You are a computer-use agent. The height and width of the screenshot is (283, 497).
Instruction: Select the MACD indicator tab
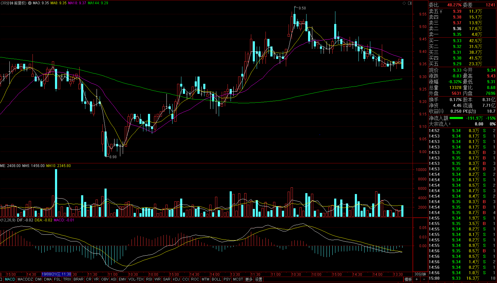click(10, 279)
